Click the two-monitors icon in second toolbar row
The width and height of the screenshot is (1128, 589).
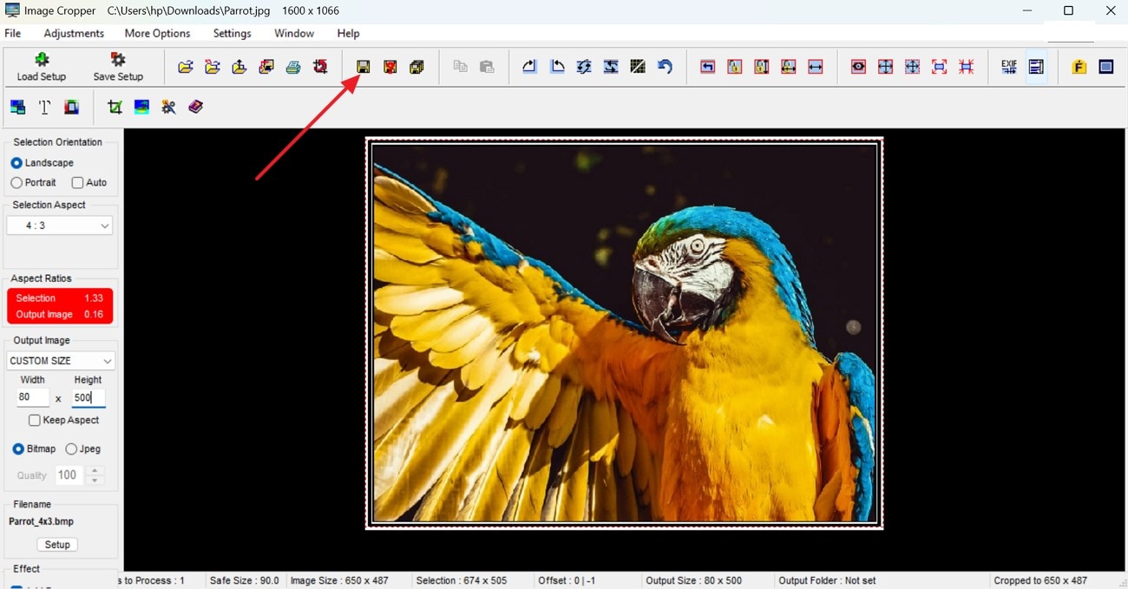17,107
